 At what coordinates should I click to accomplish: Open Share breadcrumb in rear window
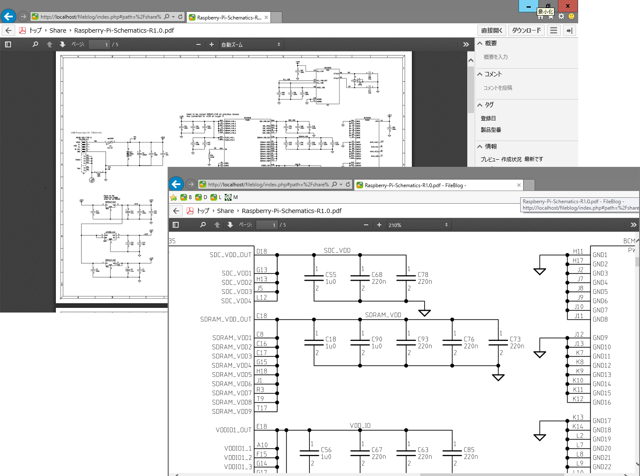click(58, 30)
